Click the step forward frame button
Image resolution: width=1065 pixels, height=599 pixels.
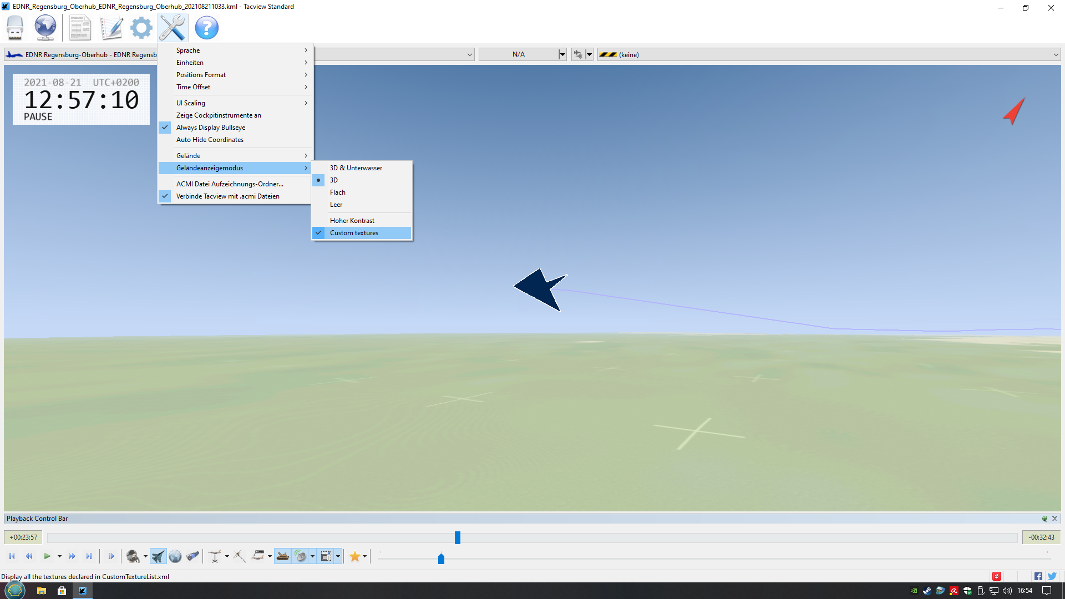(x=111, y=556)
